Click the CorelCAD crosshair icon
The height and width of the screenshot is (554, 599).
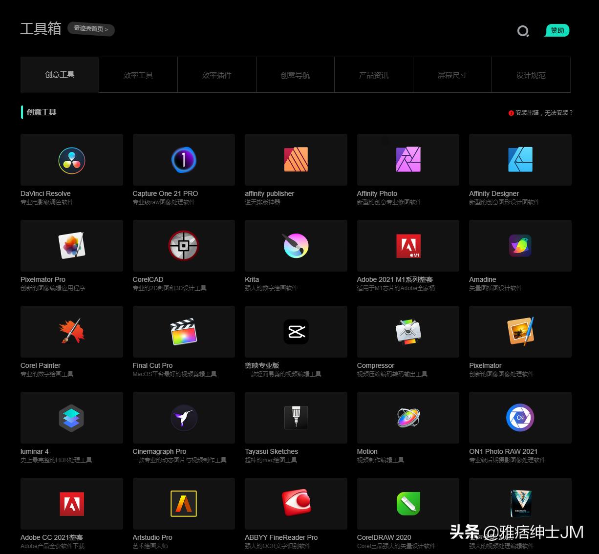click(183, 246)
